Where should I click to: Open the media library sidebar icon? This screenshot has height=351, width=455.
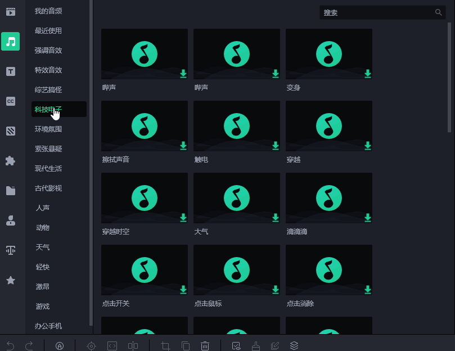tap(11, 12)
